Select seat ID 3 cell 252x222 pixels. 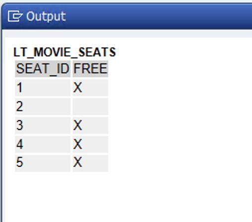point(43,125)
